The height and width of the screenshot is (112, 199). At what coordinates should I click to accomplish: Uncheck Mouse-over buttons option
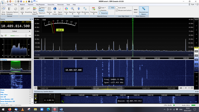click(x=117, y=11)
